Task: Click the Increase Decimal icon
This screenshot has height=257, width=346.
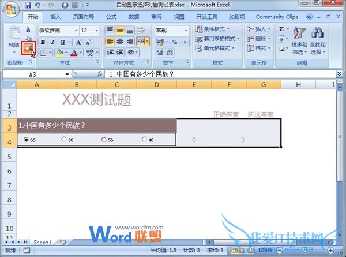Action: [160, 53]
